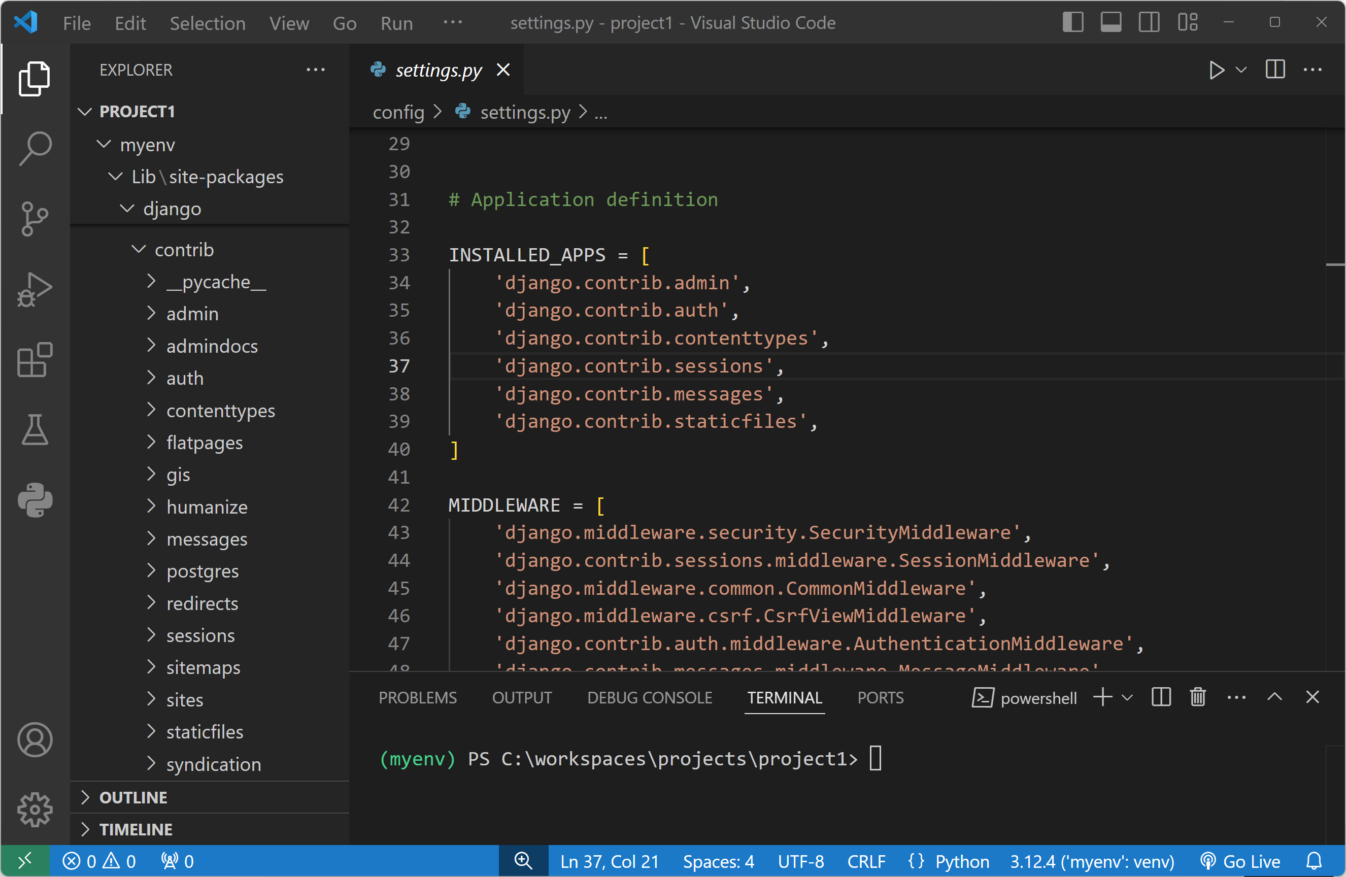Open the Python activity bar view
Image resolution: width=1346 pixels, height=877 pixels.
tap(35, 500)
